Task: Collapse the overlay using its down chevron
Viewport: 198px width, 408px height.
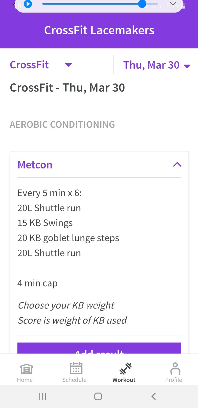Action: pyautogui.click(x=173, y=4)
